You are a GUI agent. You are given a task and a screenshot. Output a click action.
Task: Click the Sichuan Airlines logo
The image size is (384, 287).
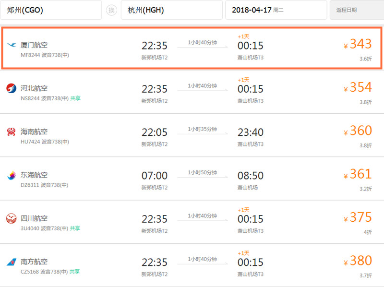12,217
